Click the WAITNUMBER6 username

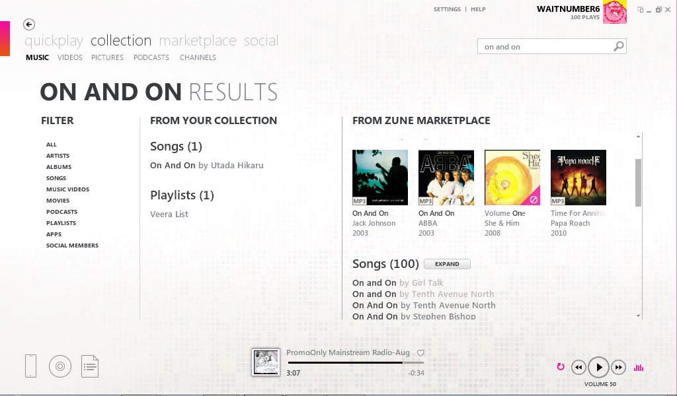click(x=568, y=9)
